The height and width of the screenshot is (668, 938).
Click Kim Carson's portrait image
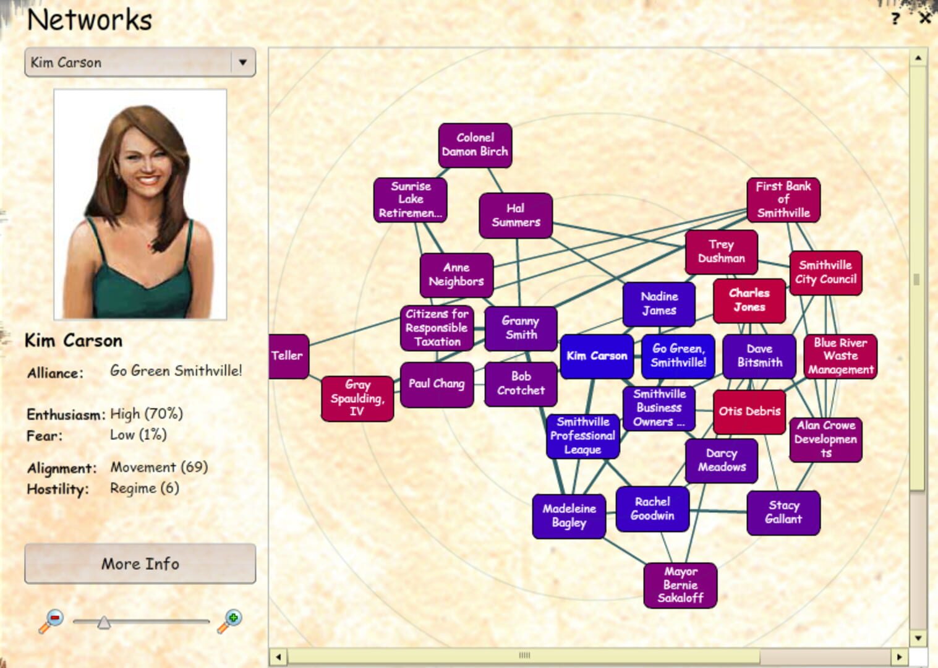click(140, 205)
